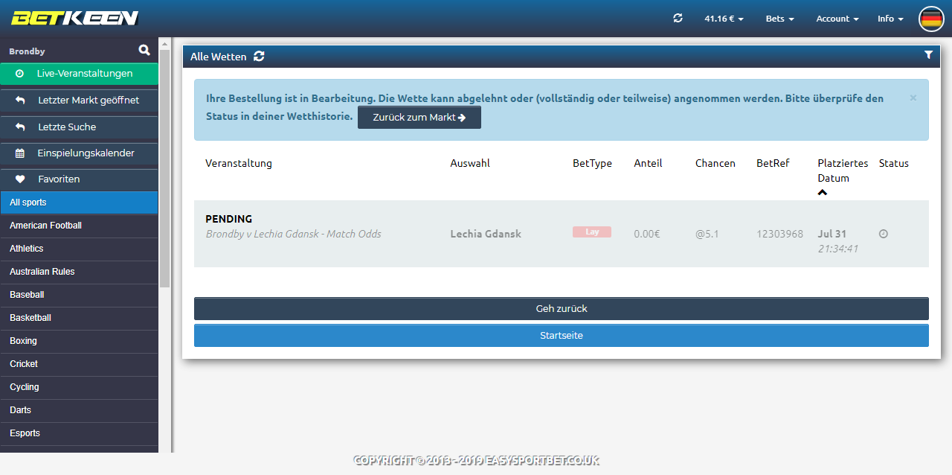The image size is (952, 475).
Task: Click bet reference 12303968
Action: click(779, 234)
